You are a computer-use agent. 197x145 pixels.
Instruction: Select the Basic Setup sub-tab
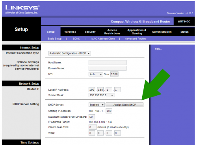54,39
